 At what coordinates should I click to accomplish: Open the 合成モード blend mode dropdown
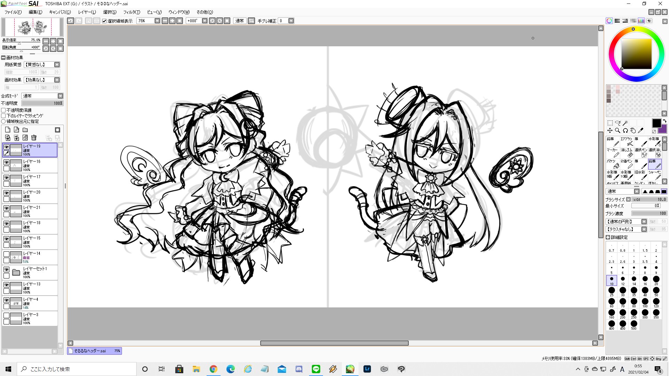click(x=60, y=96)
